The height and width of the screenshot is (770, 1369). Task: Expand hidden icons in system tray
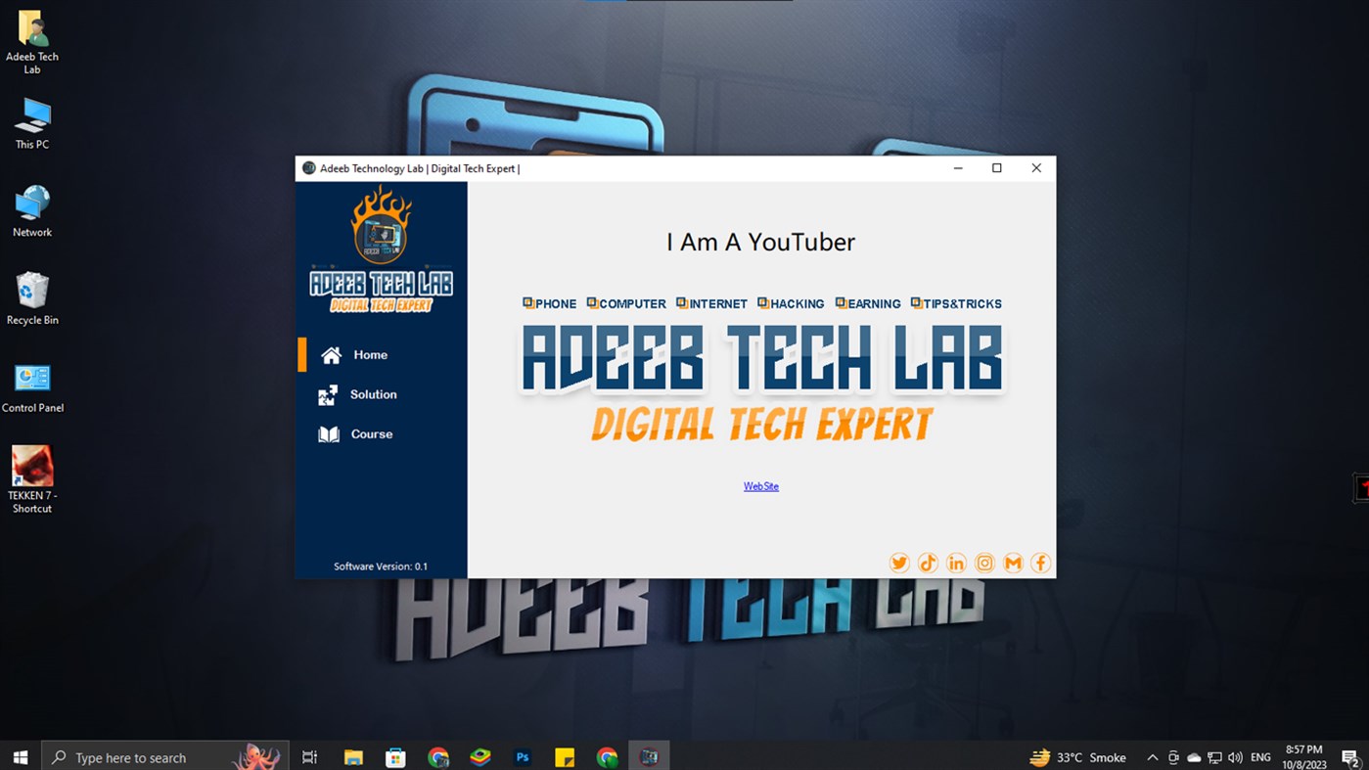[1152, 756]
